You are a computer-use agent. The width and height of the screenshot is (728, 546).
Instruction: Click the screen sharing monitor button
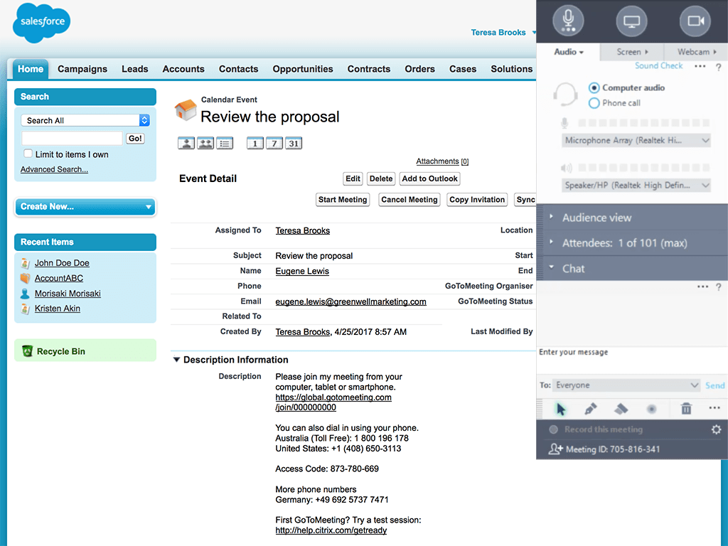(x=631, y=21)
